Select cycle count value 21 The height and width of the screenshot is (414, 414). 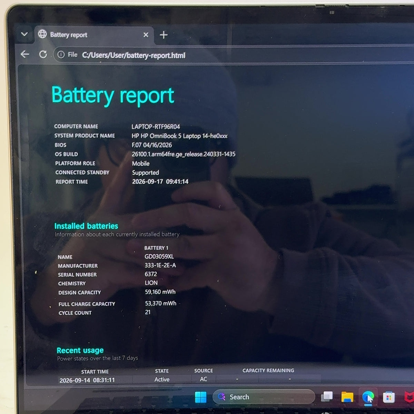tap(148, 312)
